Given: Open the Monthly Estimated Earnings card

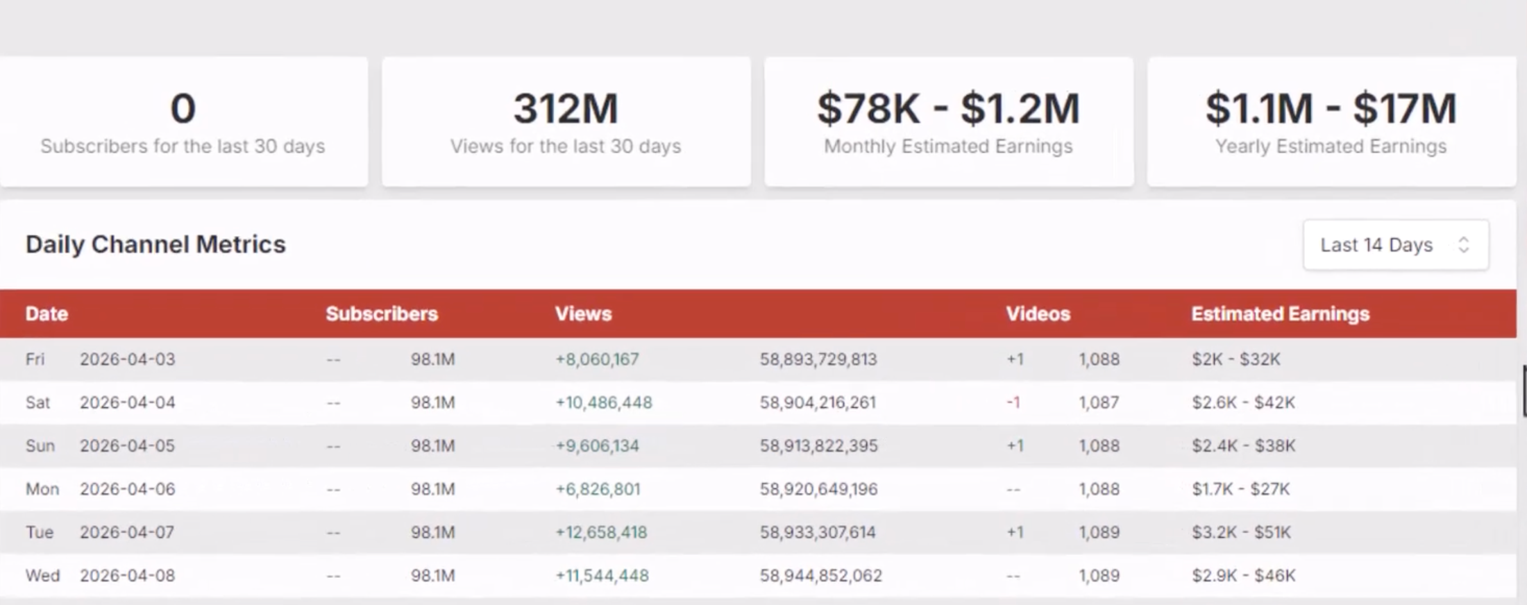Looking at the screenshot, I should (x=949, y=122).
